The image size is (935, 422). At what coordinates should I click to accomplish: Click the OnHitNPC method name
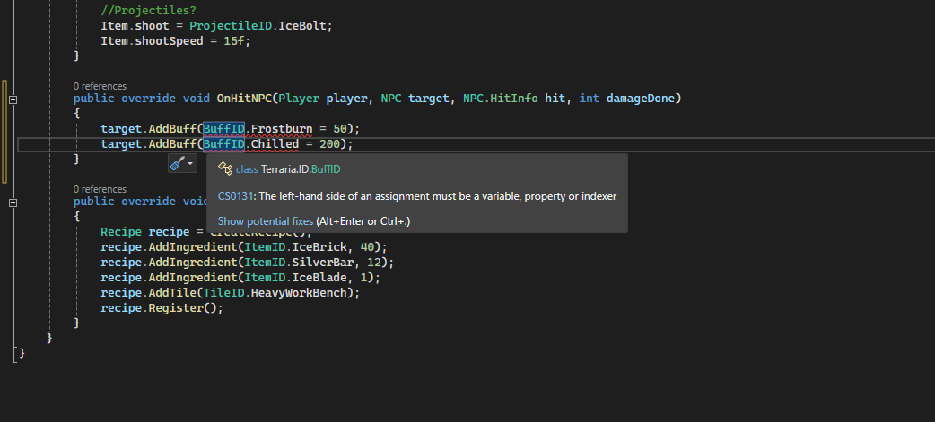click(244, 98)
